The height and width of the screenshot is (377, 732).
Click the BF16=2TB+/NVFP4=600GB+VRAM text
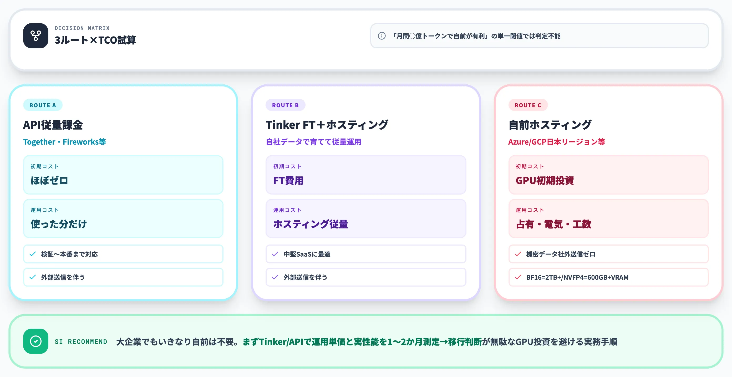577,277
